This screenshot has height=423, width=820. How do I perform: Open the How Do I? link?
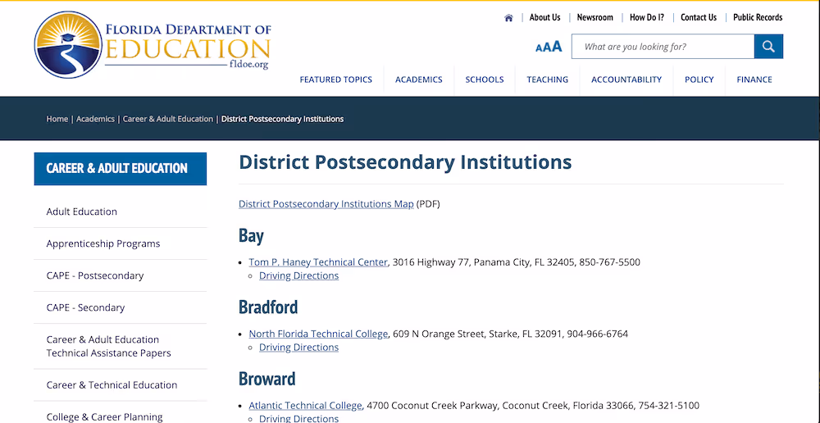[646, 17]
